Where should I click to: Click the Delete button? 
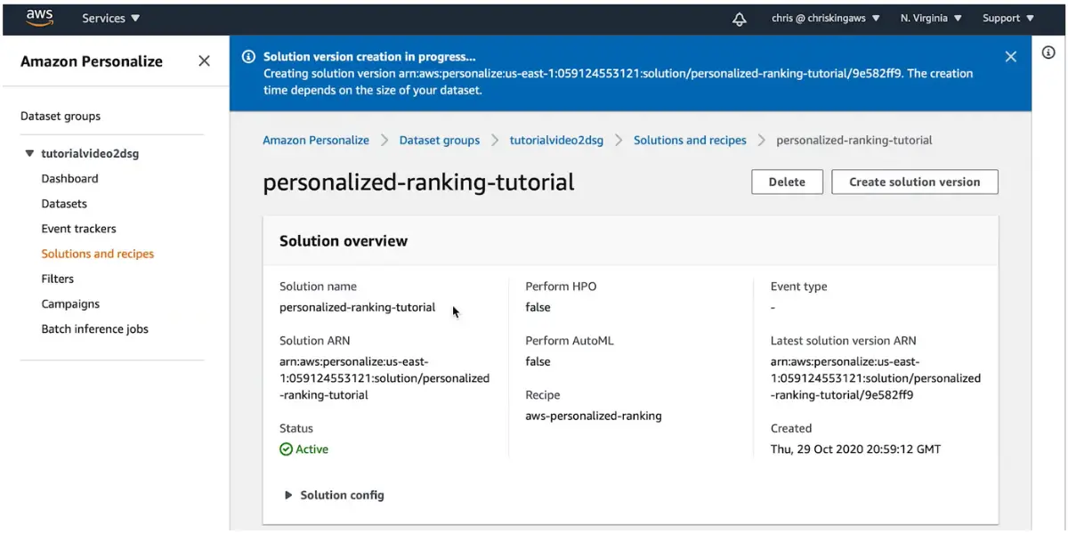pos(787,182)
